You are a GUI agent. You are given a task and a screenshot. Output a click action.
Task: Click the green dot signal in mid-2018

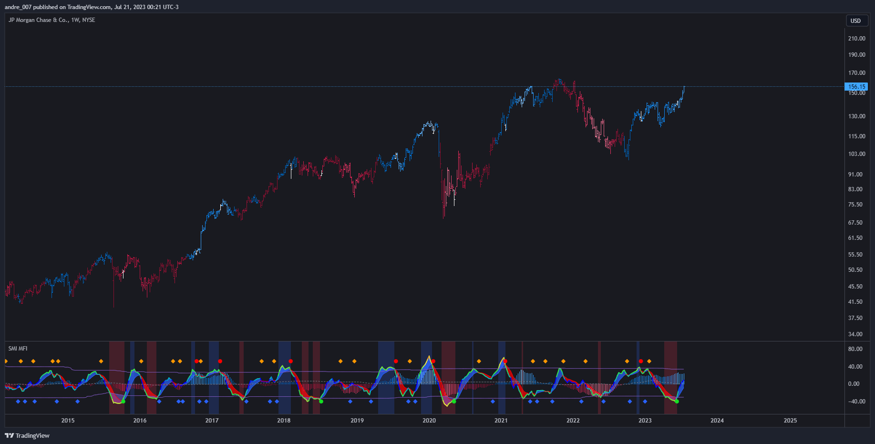tap(321, 402)
